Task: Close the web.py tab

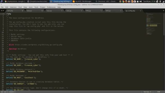Action: [x=81, y=11]
